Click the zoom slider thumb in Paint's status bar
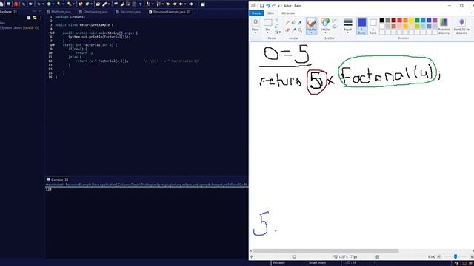474x266 pixels. [x=455, y=256]
